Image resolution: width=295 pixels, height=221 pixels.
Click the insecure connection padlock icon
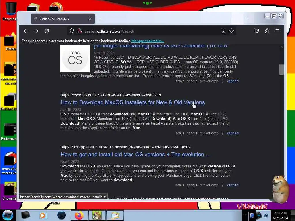tap(80, 31)
